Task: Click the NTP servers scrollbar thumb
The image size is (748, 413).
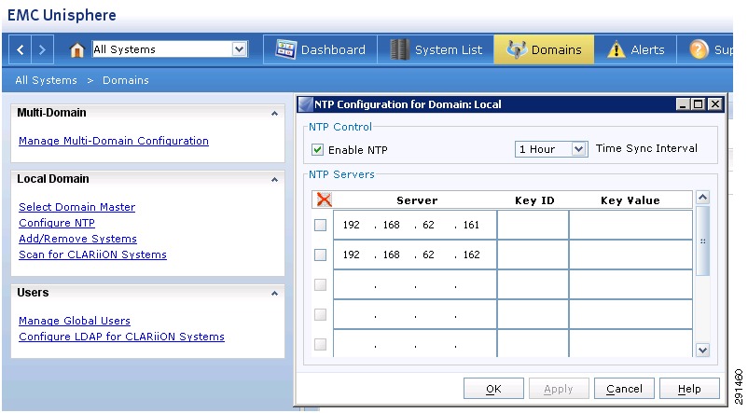Action: (702, 241)
